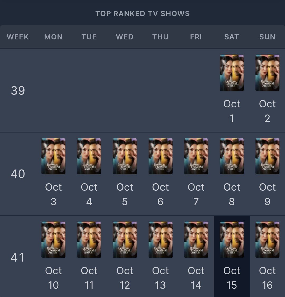The image size is (285, 297).
Task: Click the Oct 9 show poster
Action: [267, 156]
